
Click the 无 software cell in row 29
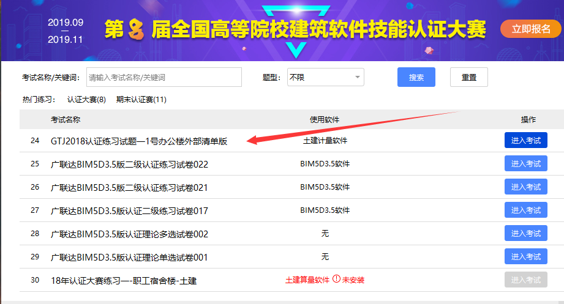pos(325,256)
